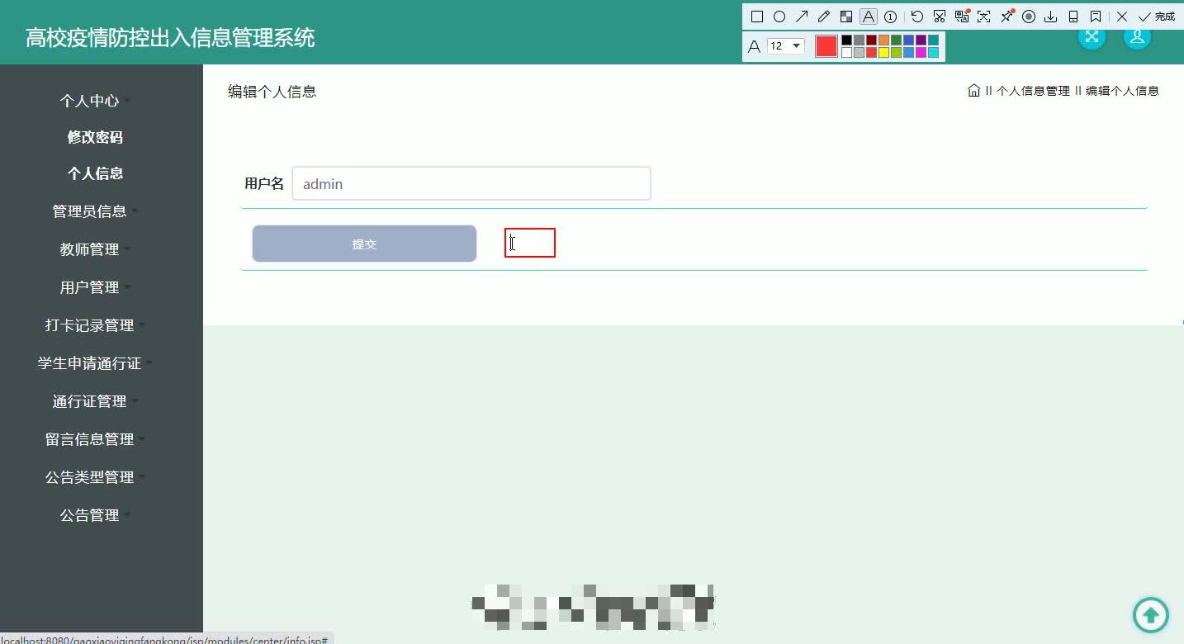The width and height of the screenshot is (1184, 644).
Task: Open the user profile icon in header
Action: (1137, 36)
